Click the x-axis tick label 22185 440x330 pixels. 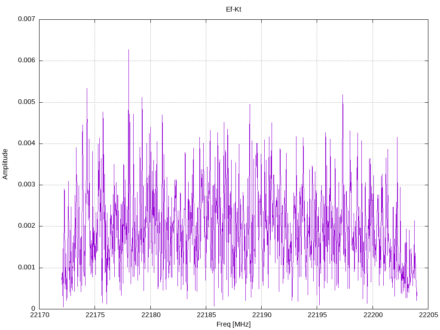pyautogui.click(x=206, y=315)
